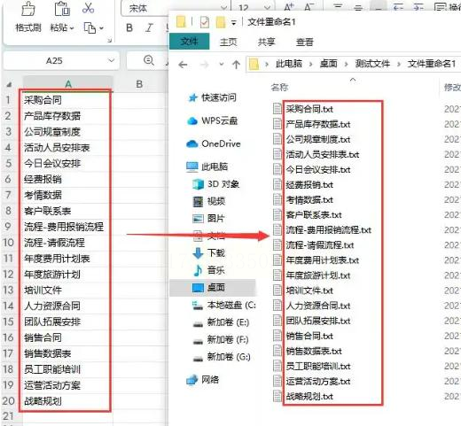Click the Cut scissors icon
The width and height of the screenshot is (461, 426).
click(x=88, y=8)
